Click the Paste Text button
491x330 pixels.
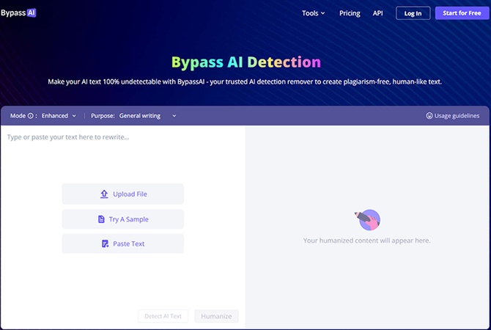[123, 243]
